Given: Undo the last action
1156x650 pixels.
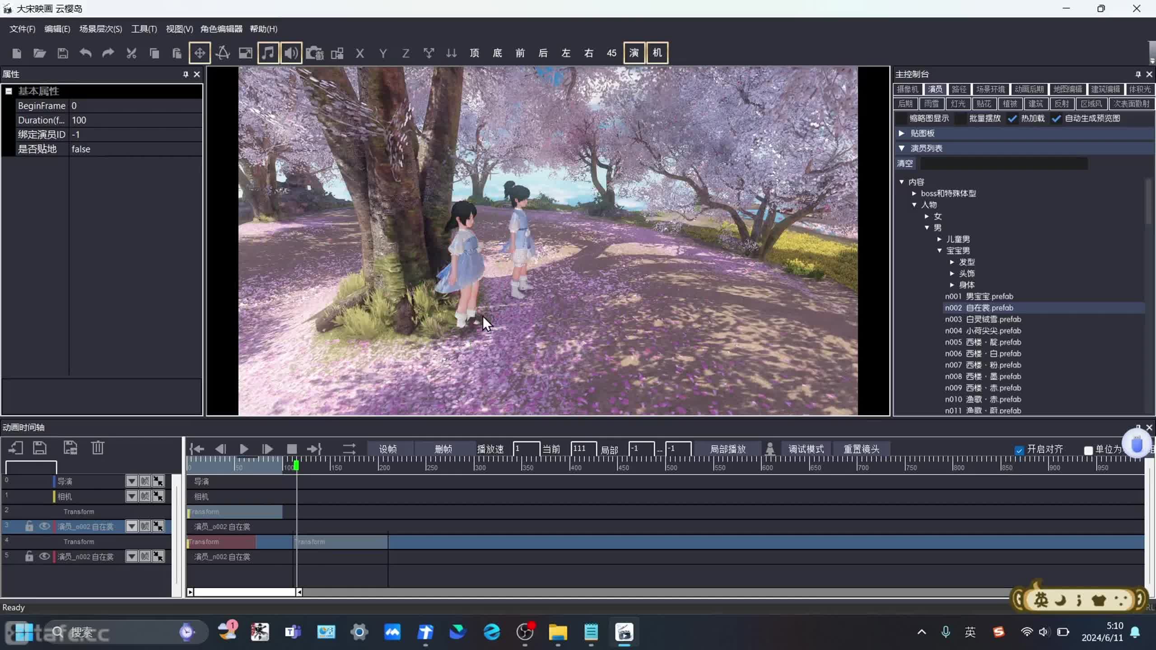Looking at the screenshot, I should tap(85, 53).
